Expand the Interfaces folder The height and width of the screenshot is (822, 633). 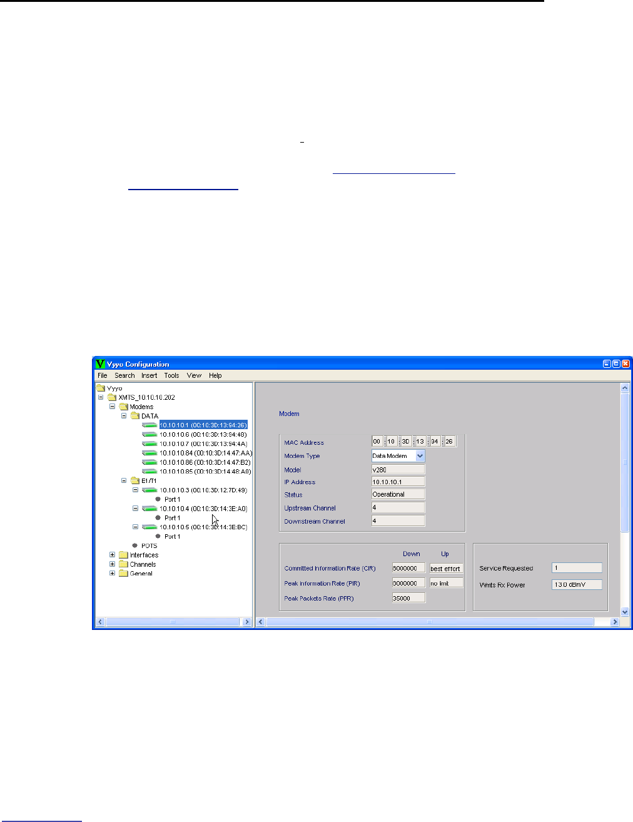coord(112,555)
